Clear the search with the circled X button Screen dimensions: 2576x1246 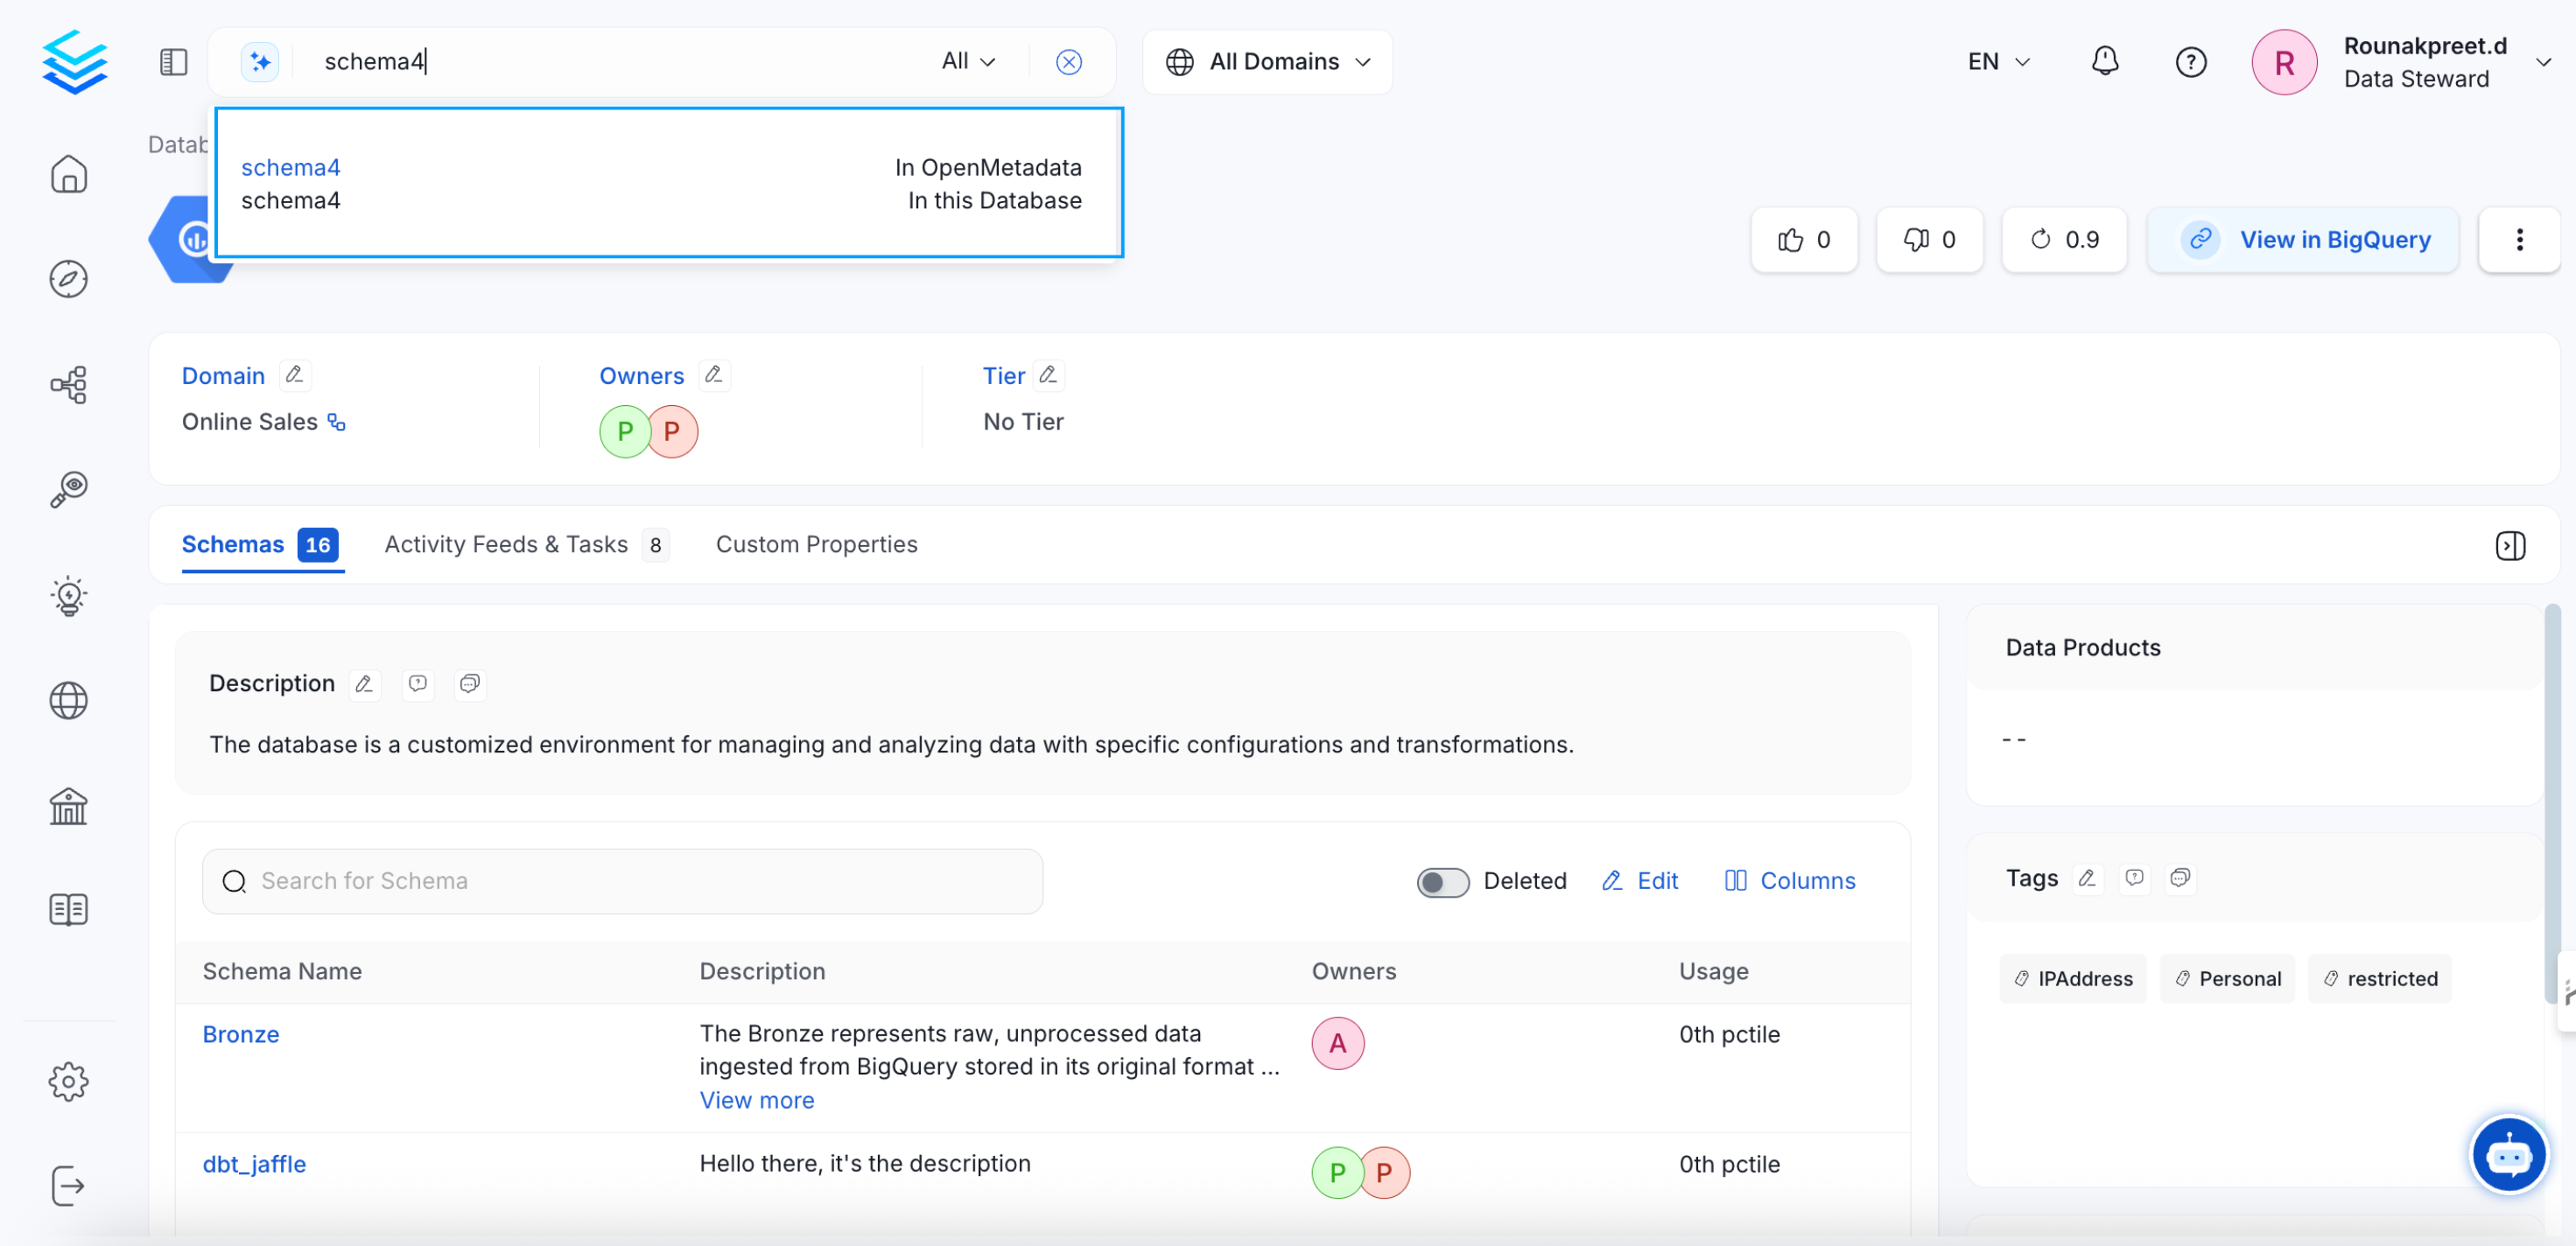pyautogui.click(x=1068, y=61)
